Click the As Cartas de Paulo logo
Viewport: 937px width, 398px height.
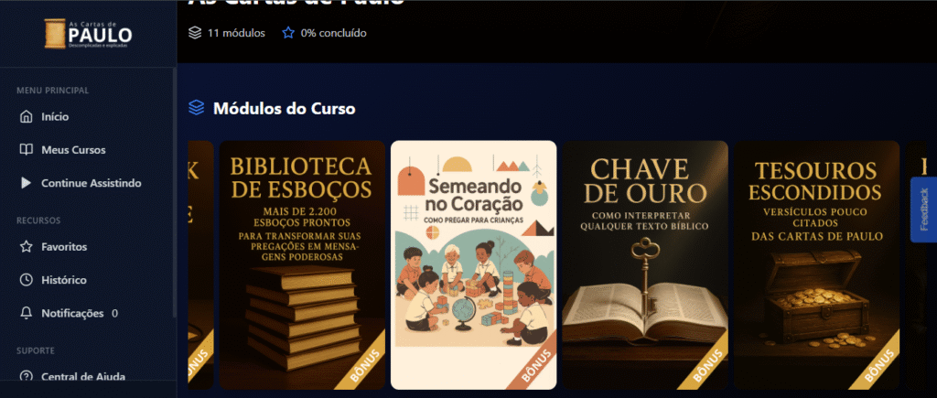(x=89, y=34)
